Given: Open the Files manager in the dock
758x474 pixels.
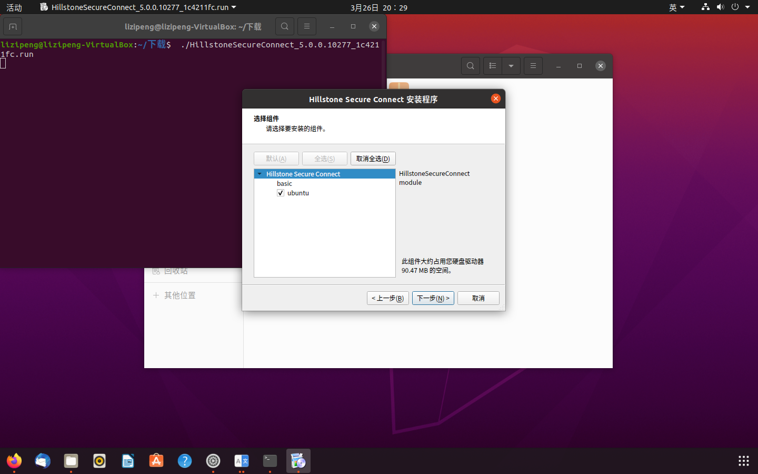Looking at the screenshot, I should pyautogui.click(x=71, y=461).
